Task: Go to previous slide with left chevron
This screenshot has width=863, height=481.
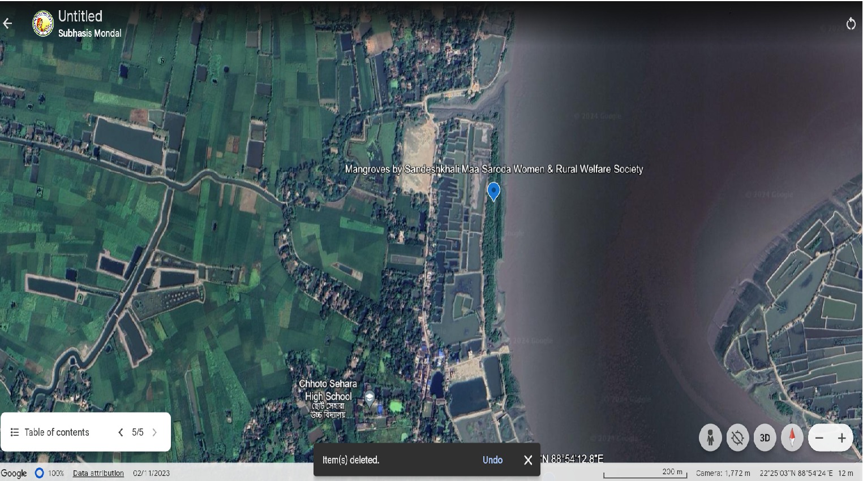Action: point(121,432)
